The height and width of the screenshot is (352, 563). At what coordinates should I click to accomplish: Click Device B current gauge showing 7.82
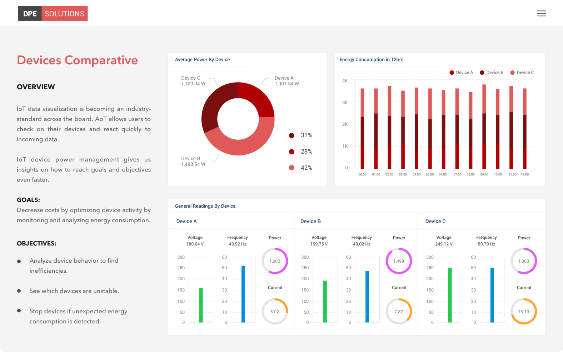pos(399,312)
